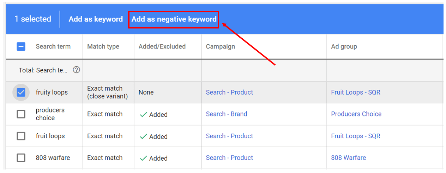This screenshot has height=173, width=446.
Task: Select the fruit loops row checkbox
Action: click(21, 136)
